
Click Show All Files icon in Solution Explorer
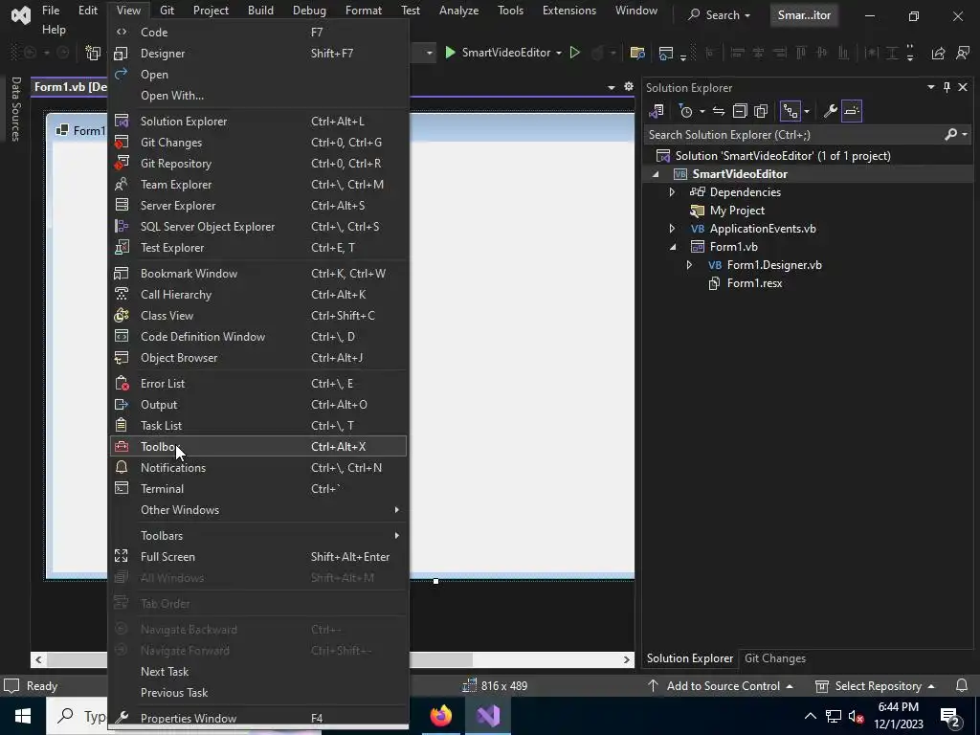pyautogui.click(x=761, y=111)
